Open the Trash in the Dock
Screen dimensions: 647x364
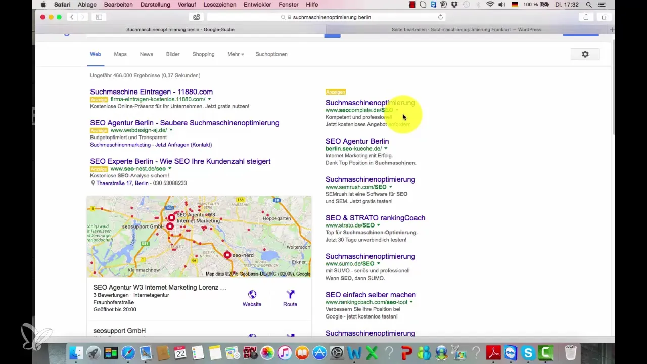pyautogui.click(x=571, y=352)
